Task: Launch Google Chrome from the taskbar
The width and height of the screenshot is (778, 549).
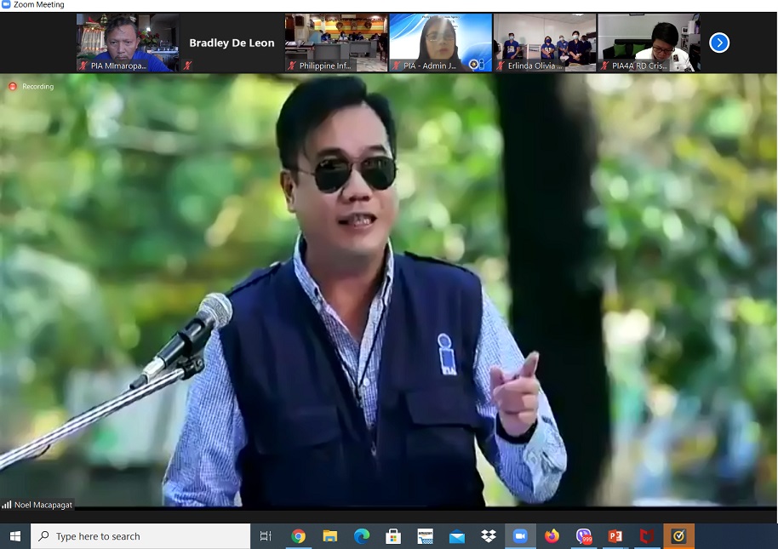Action: [298, 536]
